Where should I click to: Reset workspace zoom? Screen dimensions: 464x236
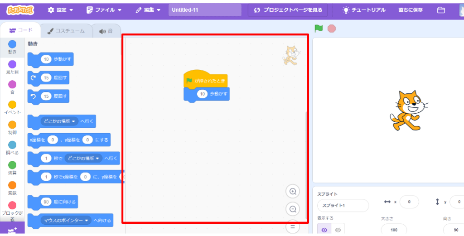293,227
